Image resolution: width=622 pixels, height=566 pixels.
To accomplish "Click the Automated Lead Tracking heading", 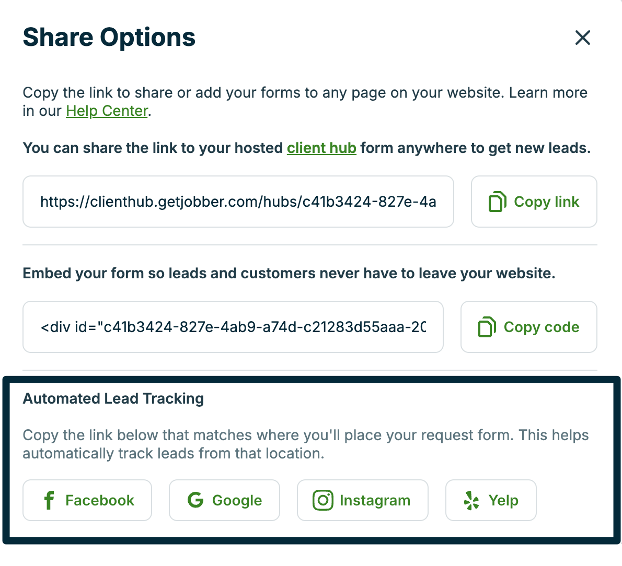I will [x=113, y=399].
